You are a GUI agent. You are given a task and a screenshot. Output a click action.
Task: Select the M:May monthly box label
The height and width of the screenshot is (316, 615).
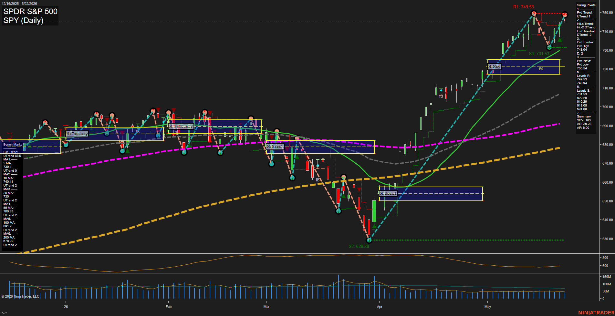coord(494,66)
